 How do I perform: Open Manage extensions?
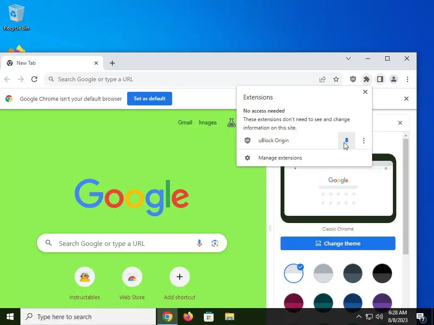coord(304,158)
